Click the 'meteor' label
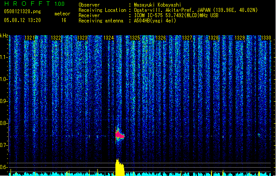Screen dimensions: 276x176 [x=62, y=14]
